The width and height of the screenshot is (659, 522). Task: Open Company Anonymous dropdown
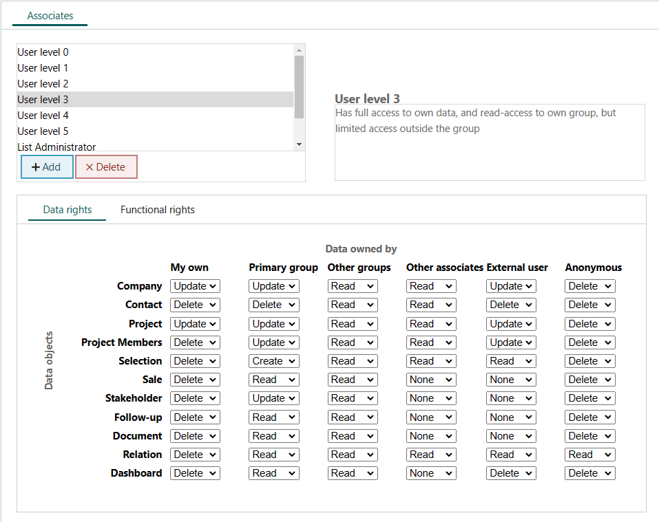tap(589, 286)
